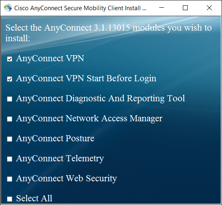Click the Cisco AnyConnect globe icon in title bar
This screenshot has width=222, height=205.
[8, 8]
